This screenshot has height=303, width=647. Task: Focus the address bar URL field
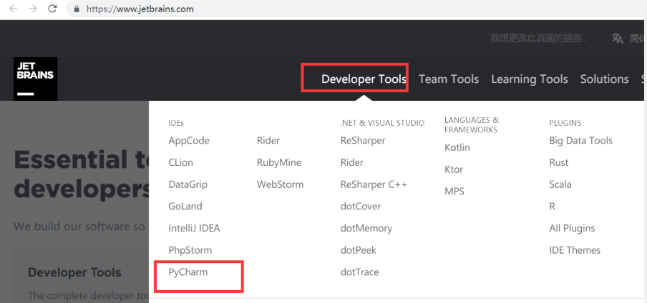pyautogui.click(x=355, y=9)
